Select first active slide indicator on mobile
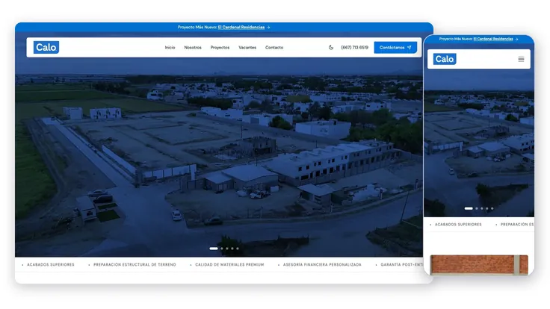 click(x=469, y=208)
